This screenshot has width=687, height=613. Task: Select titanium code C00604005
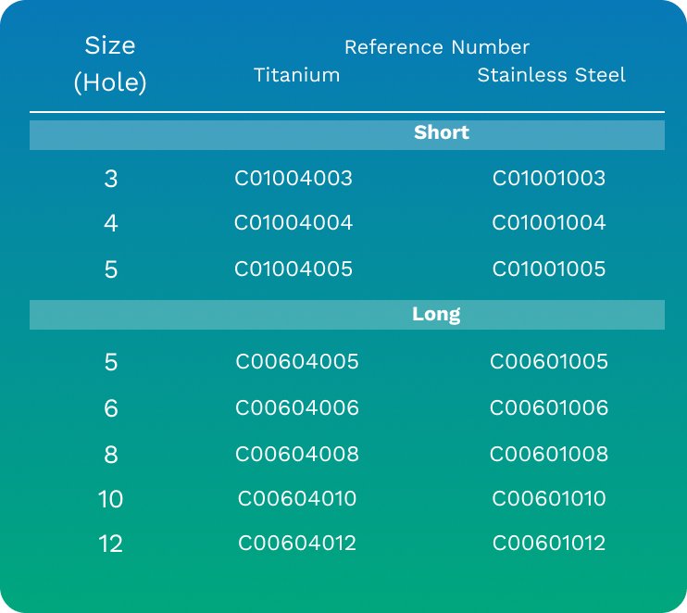tap(297, 361)
